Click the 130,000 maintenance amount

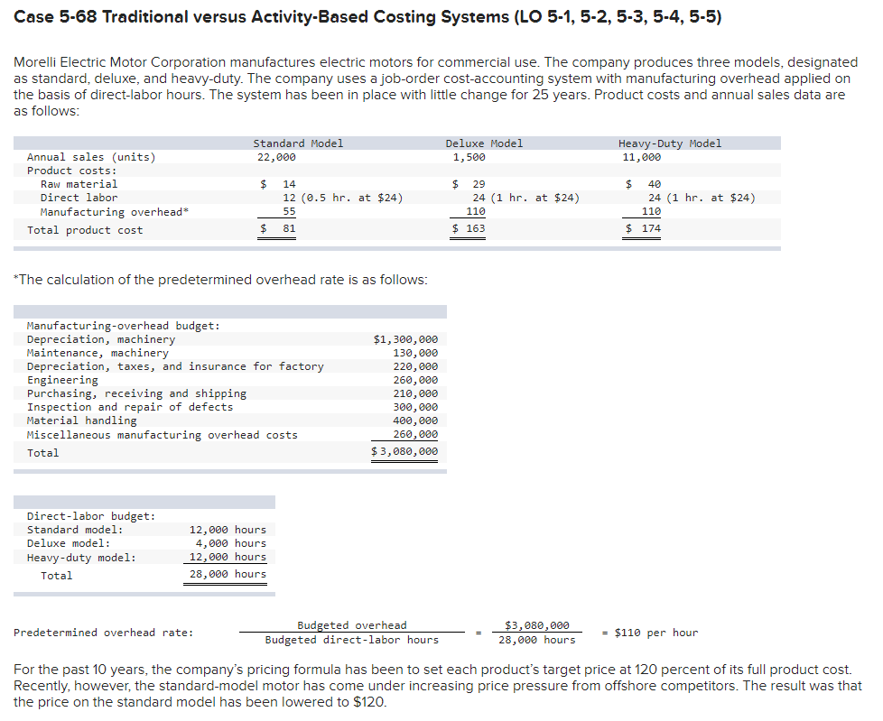point(415,353)
